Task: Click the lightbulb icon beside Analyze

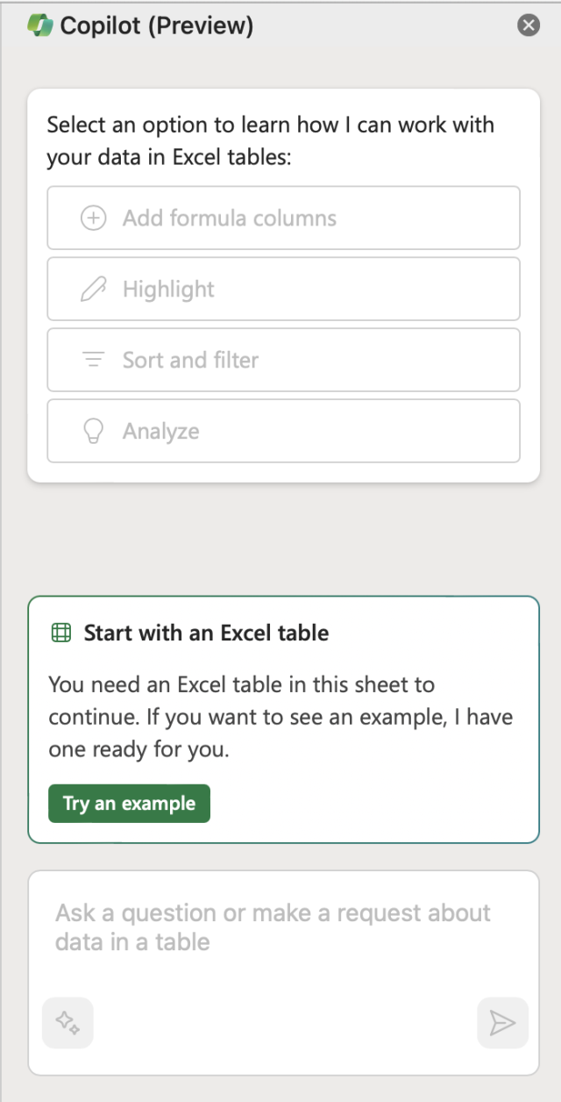Action: [93, 431]
